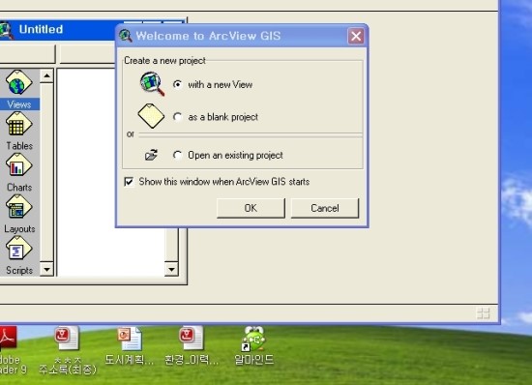Click the new View globe magnifier icon

[152, 84]
